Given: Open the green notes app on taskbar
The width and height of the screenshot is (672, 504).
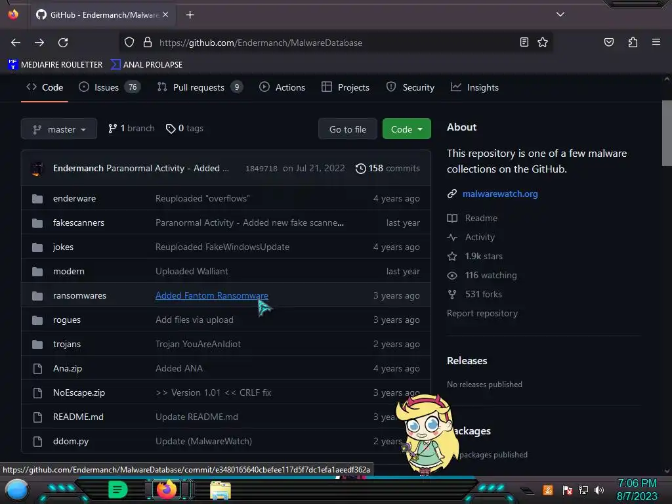Looking at the screenshot, I should [117, 490].
